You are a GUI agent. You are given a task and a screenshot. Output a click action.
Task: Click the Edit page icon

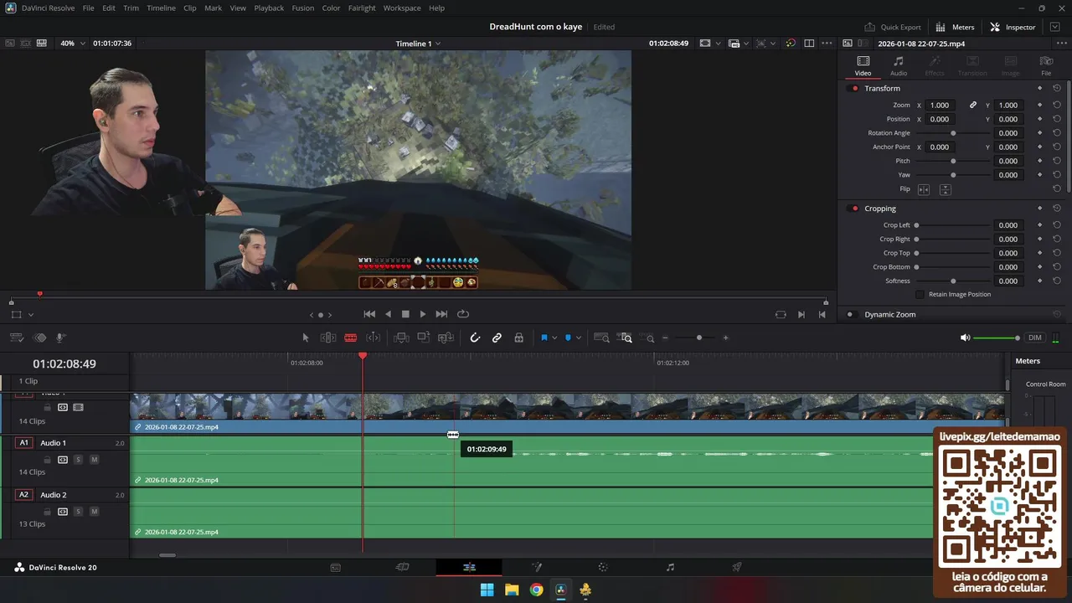[x=469, y=567]
